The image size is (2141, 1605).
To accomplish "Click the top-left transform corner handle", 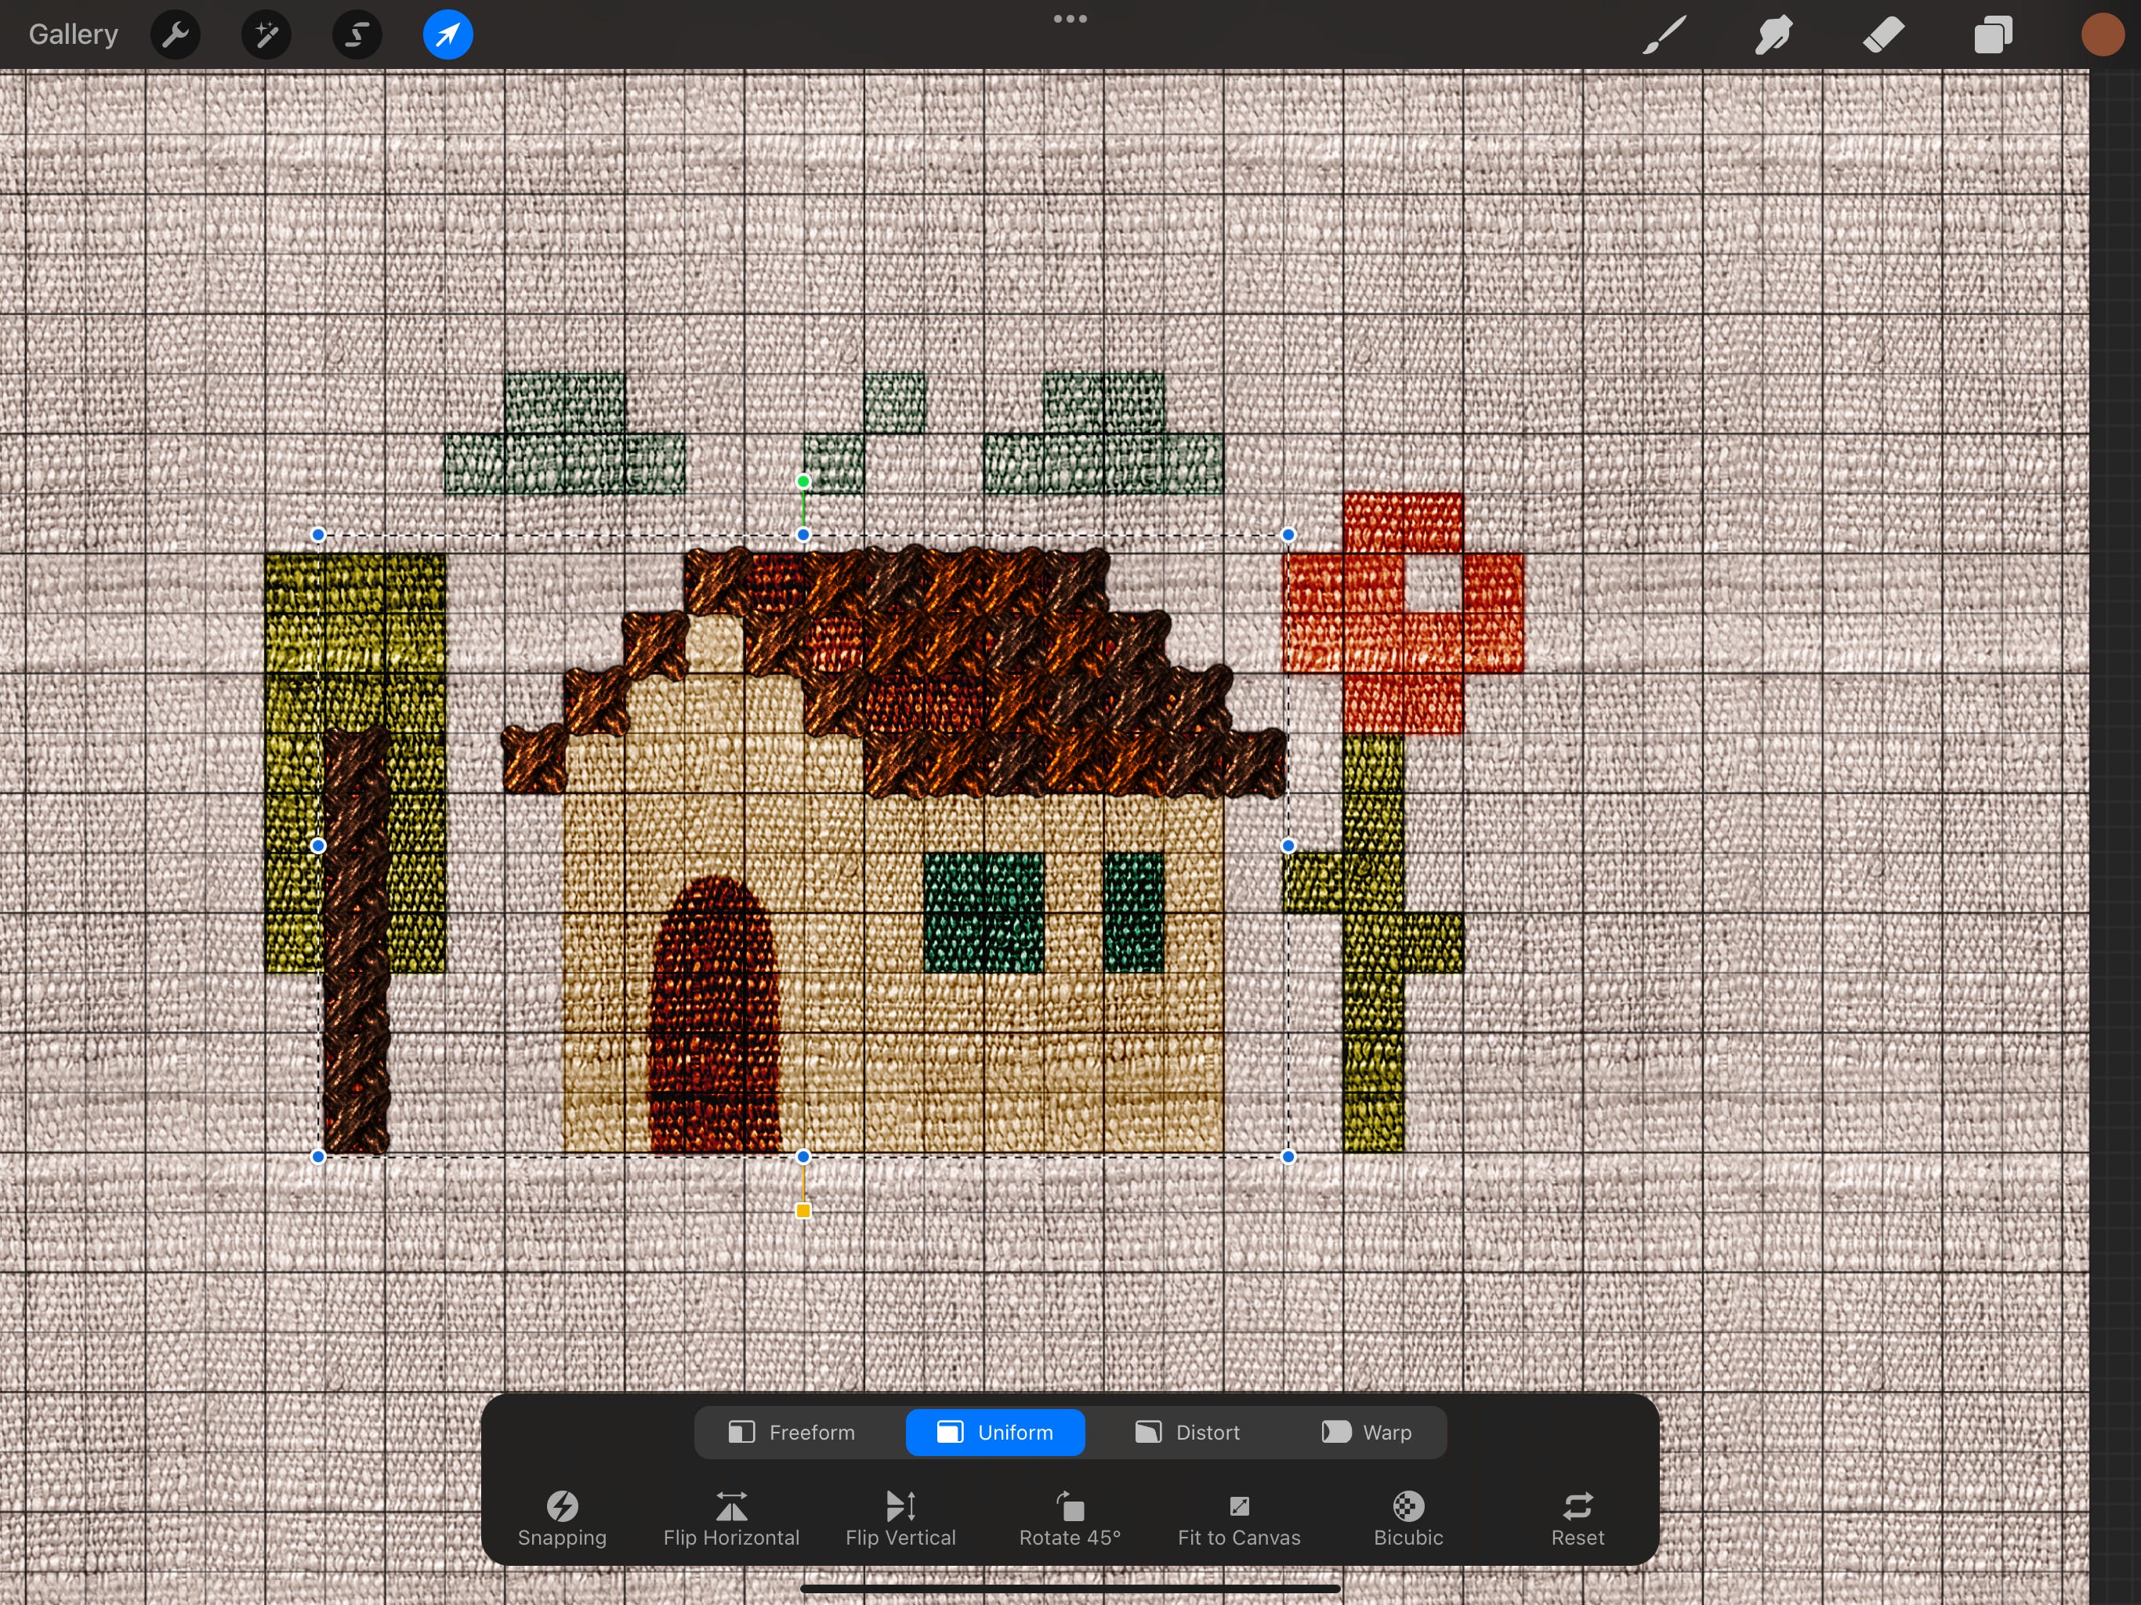I will [318, 534].
